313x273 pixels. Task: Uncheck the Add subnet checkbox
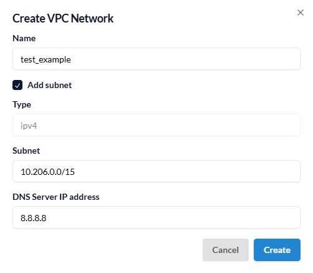[17, 85]
